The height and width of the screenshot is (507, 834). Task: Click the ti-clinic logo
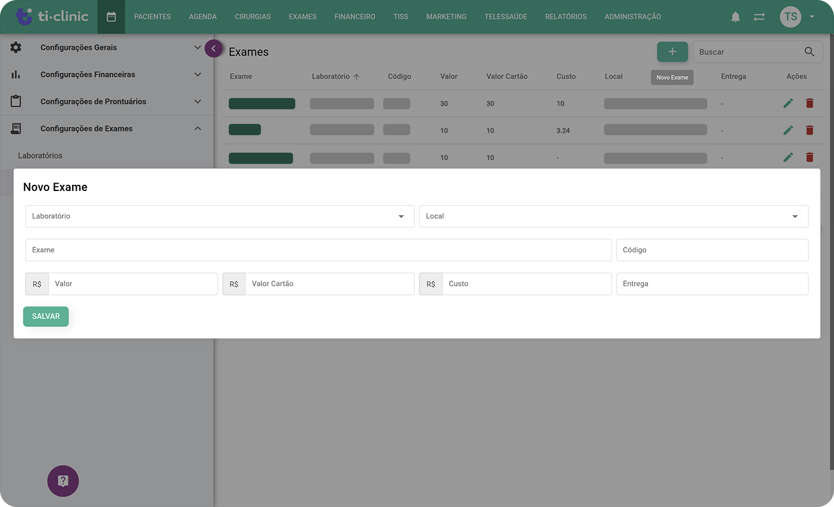pyautogui.click(x=52, y=16)
